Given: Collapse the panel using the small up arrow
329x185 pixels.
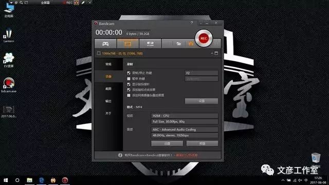Looking at the screenshot, I should point(212,53).
